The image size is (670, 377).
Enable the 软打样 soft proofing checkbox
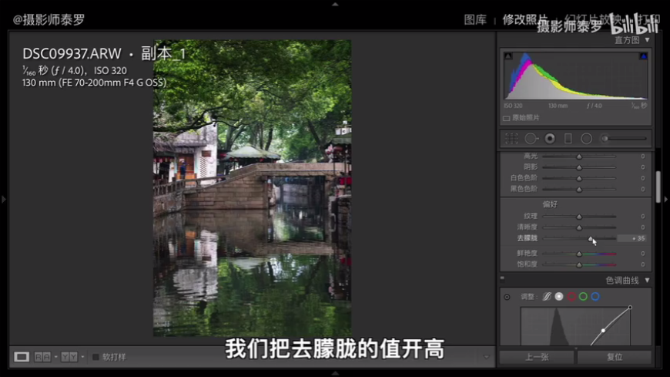coord(95,357)
